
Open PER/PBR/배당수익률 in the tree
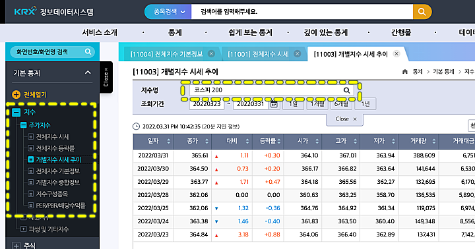(61, 206)
